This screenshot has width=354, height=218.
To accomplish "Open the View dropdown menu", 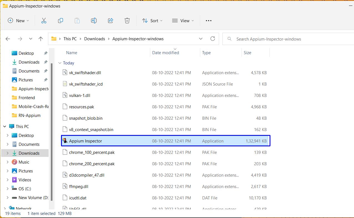I will (x=183, y=21).
